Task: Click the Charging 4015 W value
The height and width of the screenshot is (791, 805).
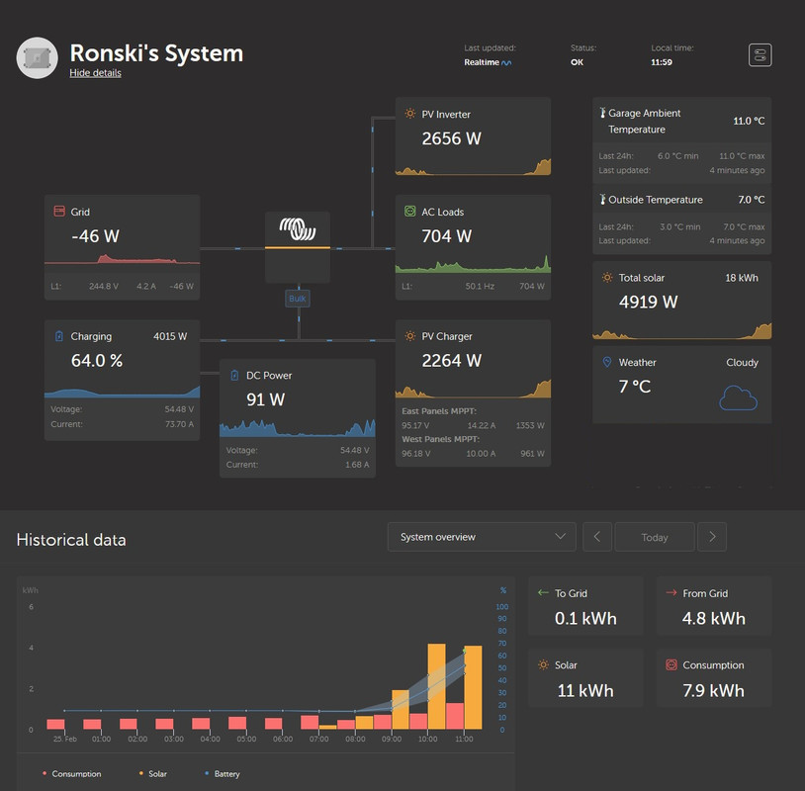Action: click(170, 336)
